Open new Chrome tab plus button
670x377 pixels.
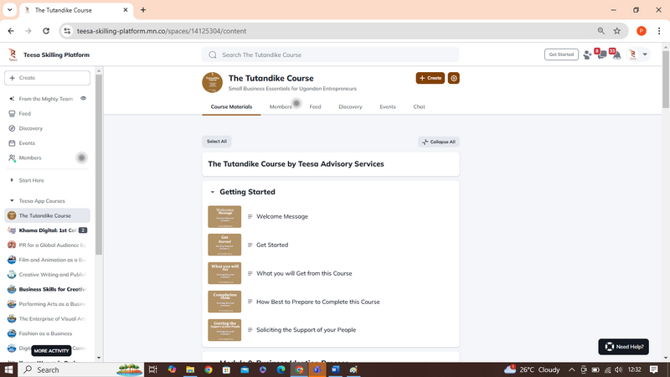click(x=143, y=10)
